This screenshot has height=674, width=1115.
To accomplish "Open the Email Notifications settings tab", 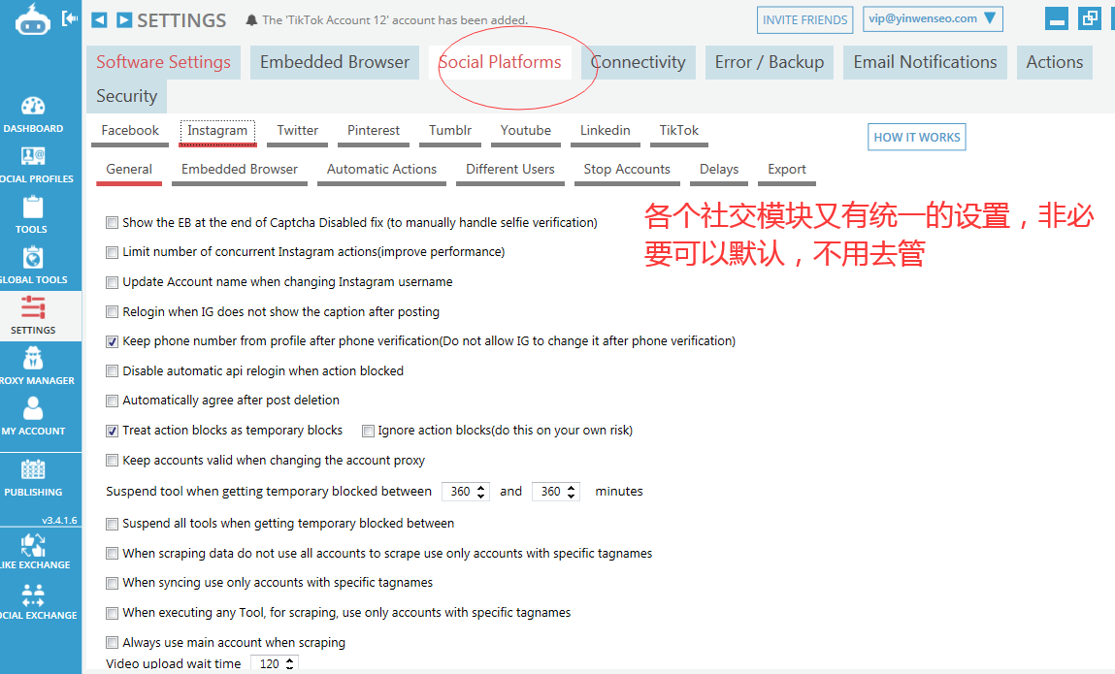I will coord(924,61).
